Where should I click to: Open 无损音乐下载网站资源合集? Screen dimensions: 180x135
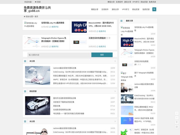click(63, 102)
